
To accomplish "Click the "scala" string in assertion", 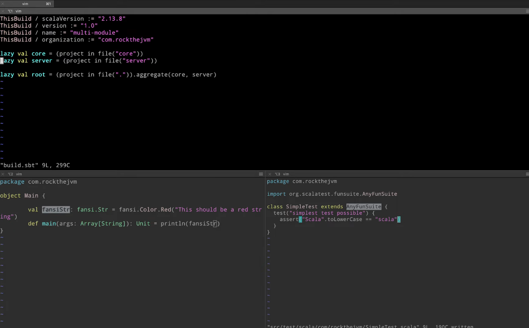I will pyautogui.click(x=386, y=220).
